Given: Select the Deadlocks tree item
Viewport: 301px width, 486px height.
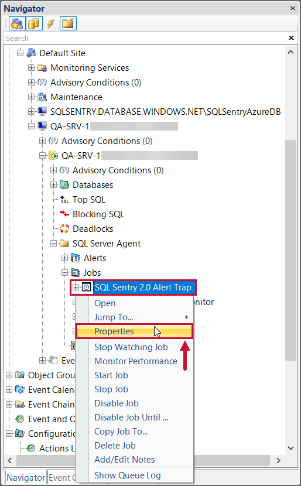Looking at the screenshot, I should [93, 229].
